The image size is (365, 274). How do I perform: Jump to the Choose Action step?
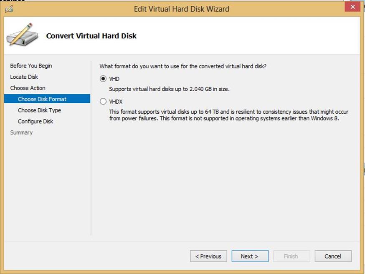pos(28,88)
